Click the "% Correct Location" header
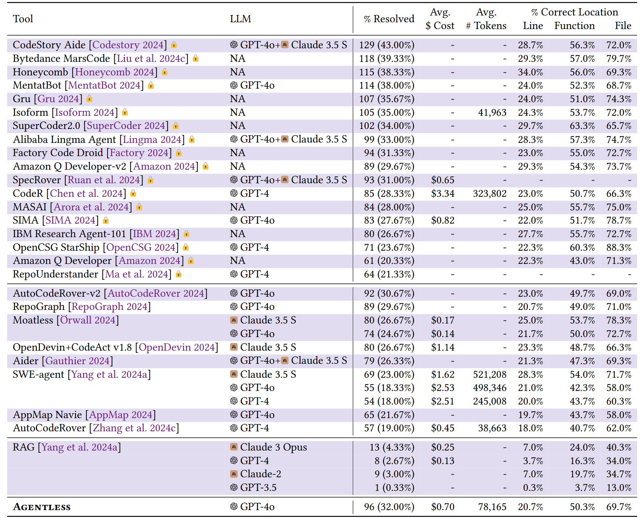The height and width of the screenshot is (518, 642). click(x=574, y=12)
